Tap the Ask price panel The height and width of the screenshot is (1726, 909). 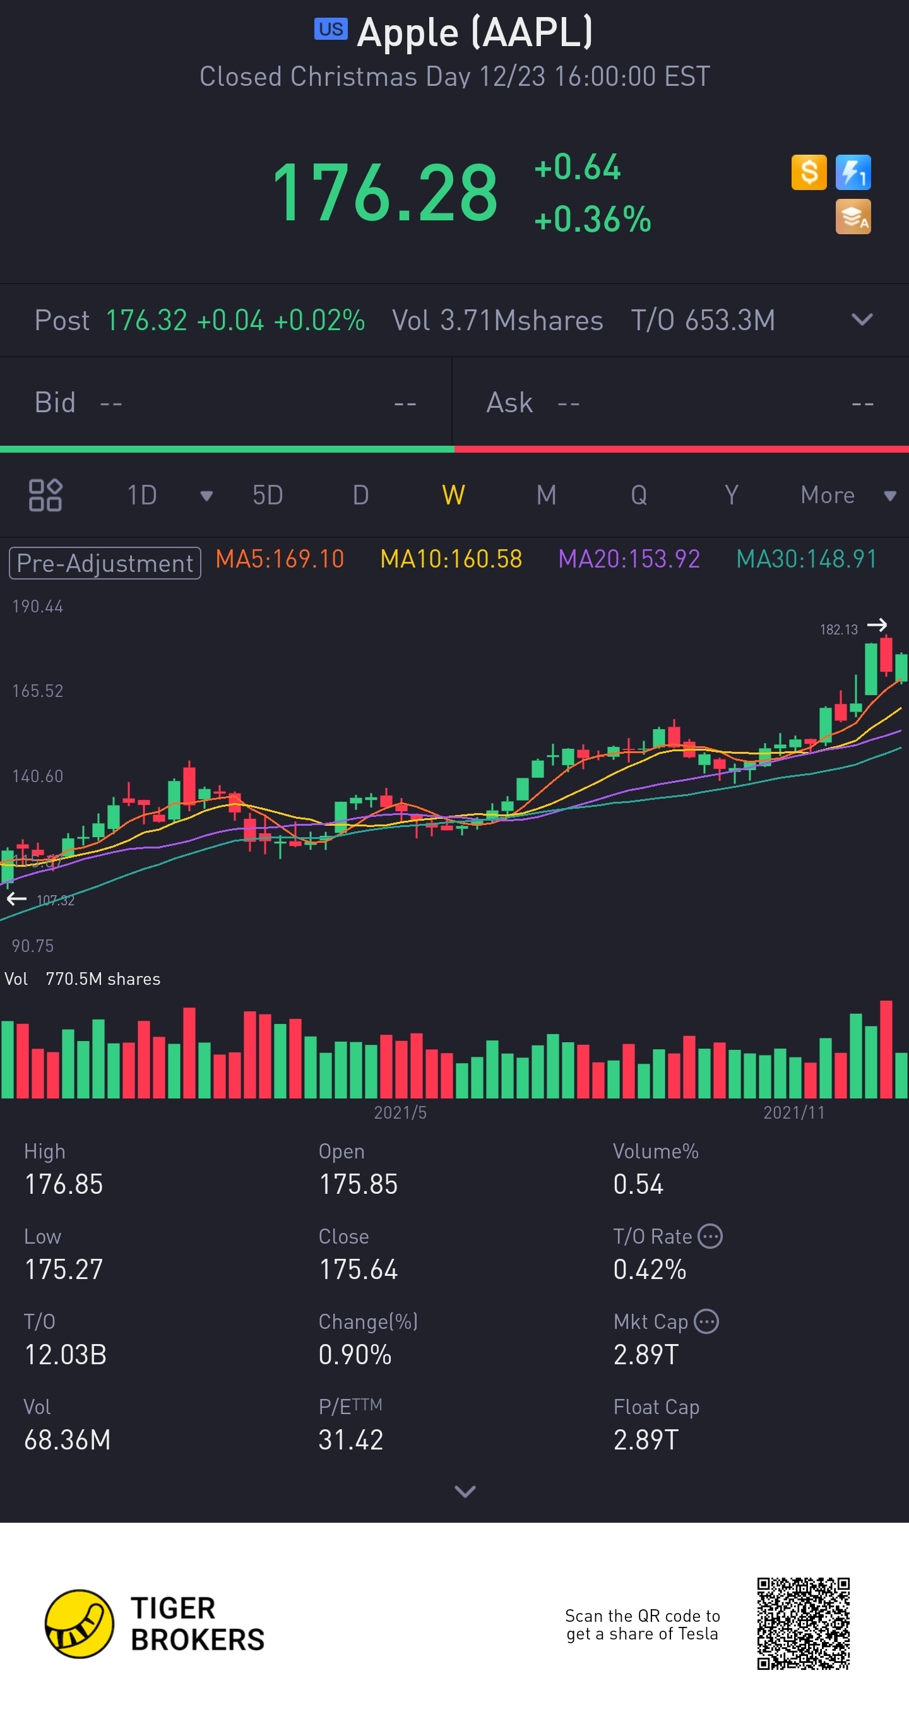coord(680,402)
